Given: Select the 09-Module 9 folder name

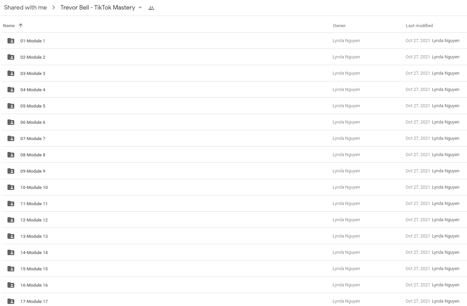Looking at the screenshot, I should click(x=33, y=171).
